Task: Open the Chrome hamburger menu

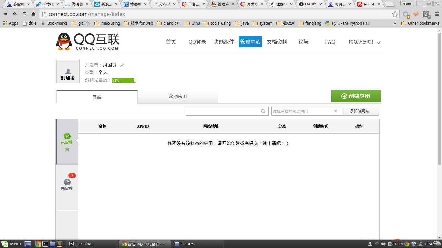Action: point(437,14)
